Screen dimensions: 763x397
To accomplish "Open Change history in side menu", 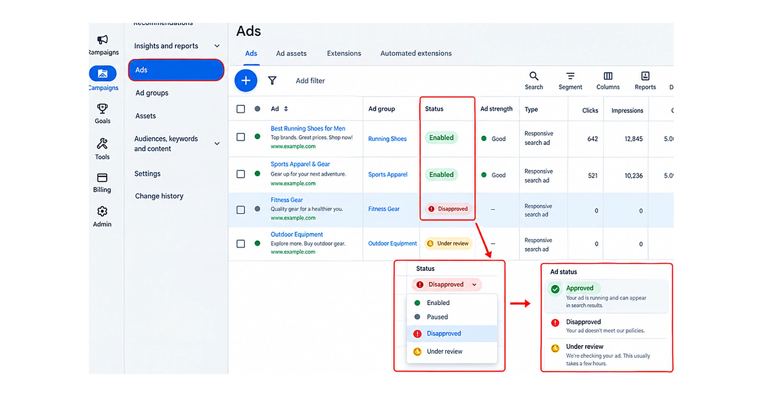I will (x=159, y=196).
